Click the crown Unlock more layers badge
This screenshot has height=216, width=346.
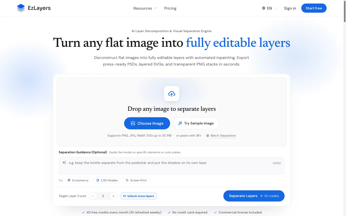(x=138, y=196)
